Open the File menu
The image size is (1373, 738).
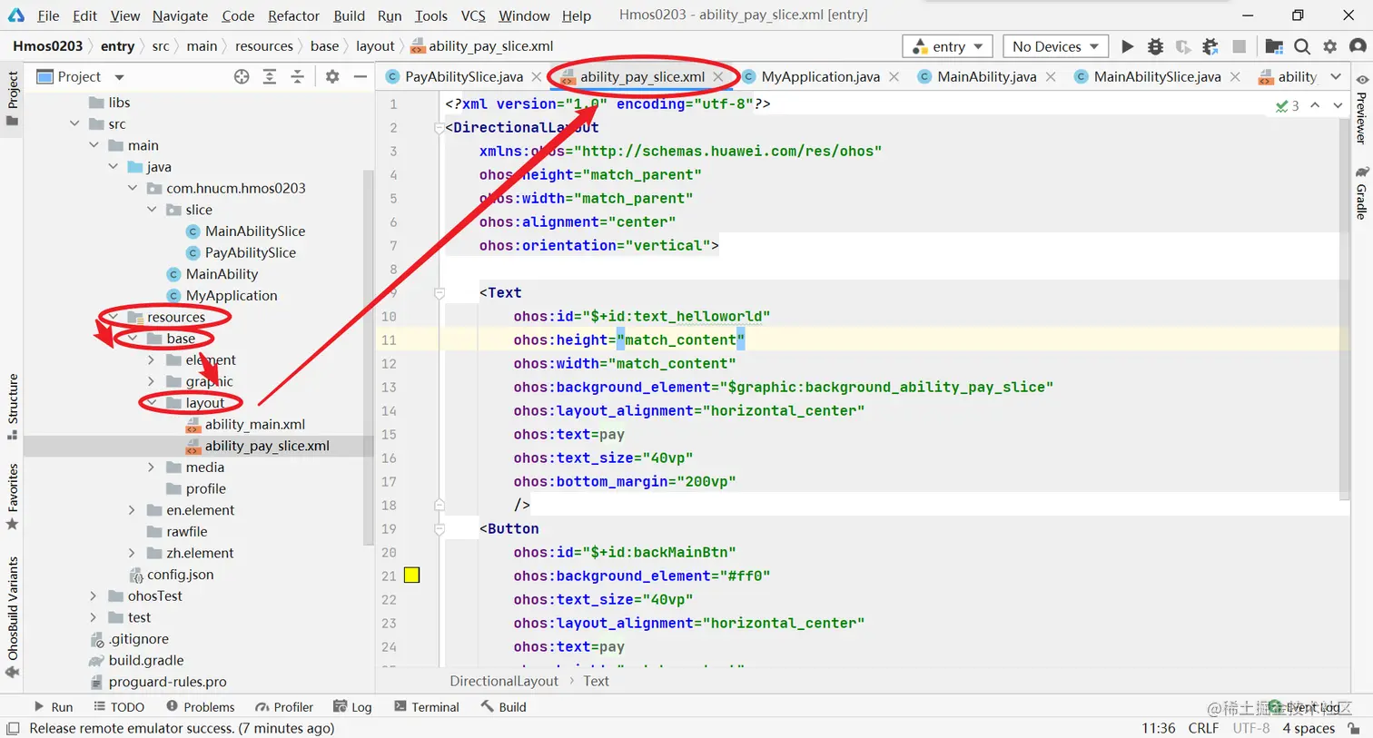(x=48, y=15)
